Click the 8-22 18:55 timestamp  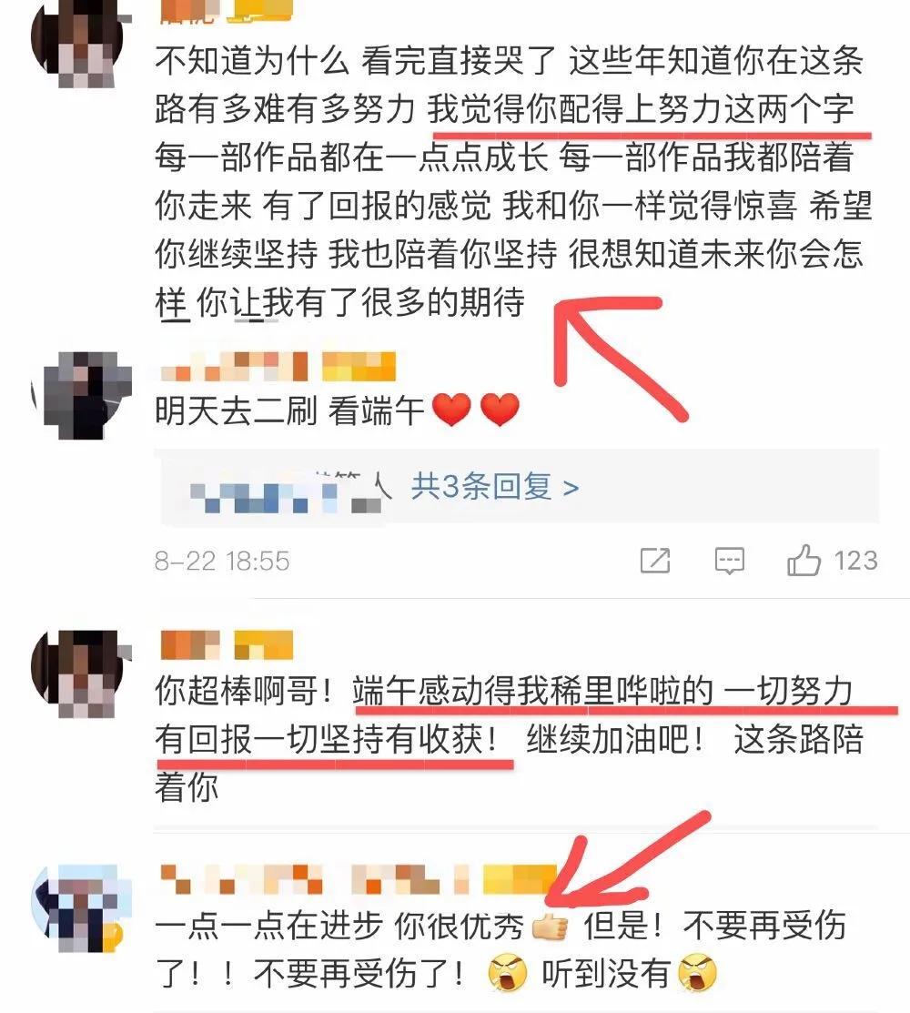[222, 561]
